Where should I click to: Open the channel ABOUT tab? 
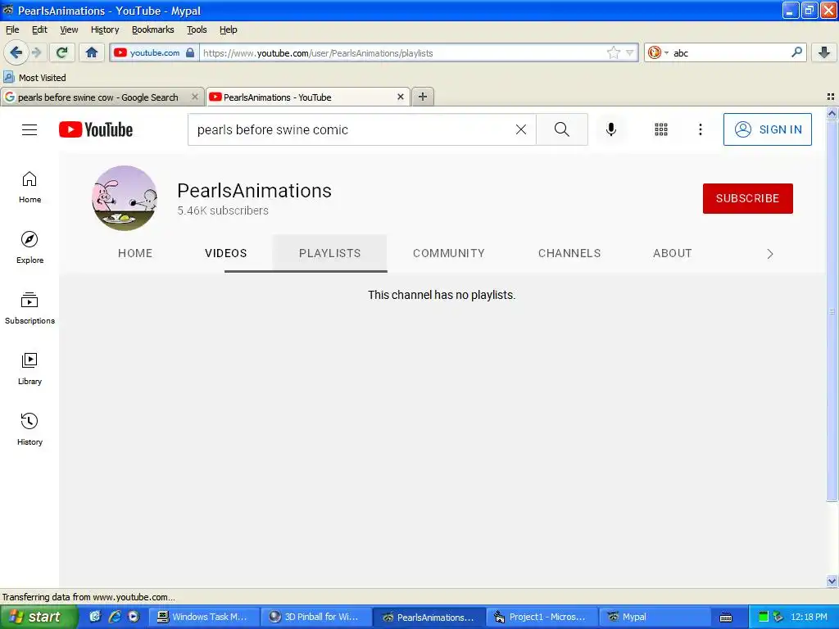coord(672,253)
